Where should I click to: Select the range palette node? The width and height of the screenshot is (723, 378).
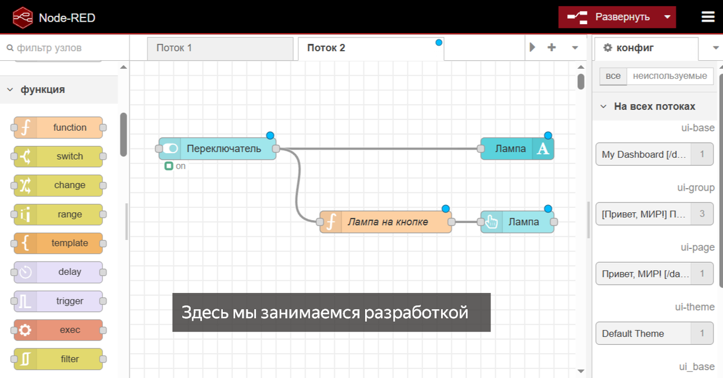tap(58, 214)
